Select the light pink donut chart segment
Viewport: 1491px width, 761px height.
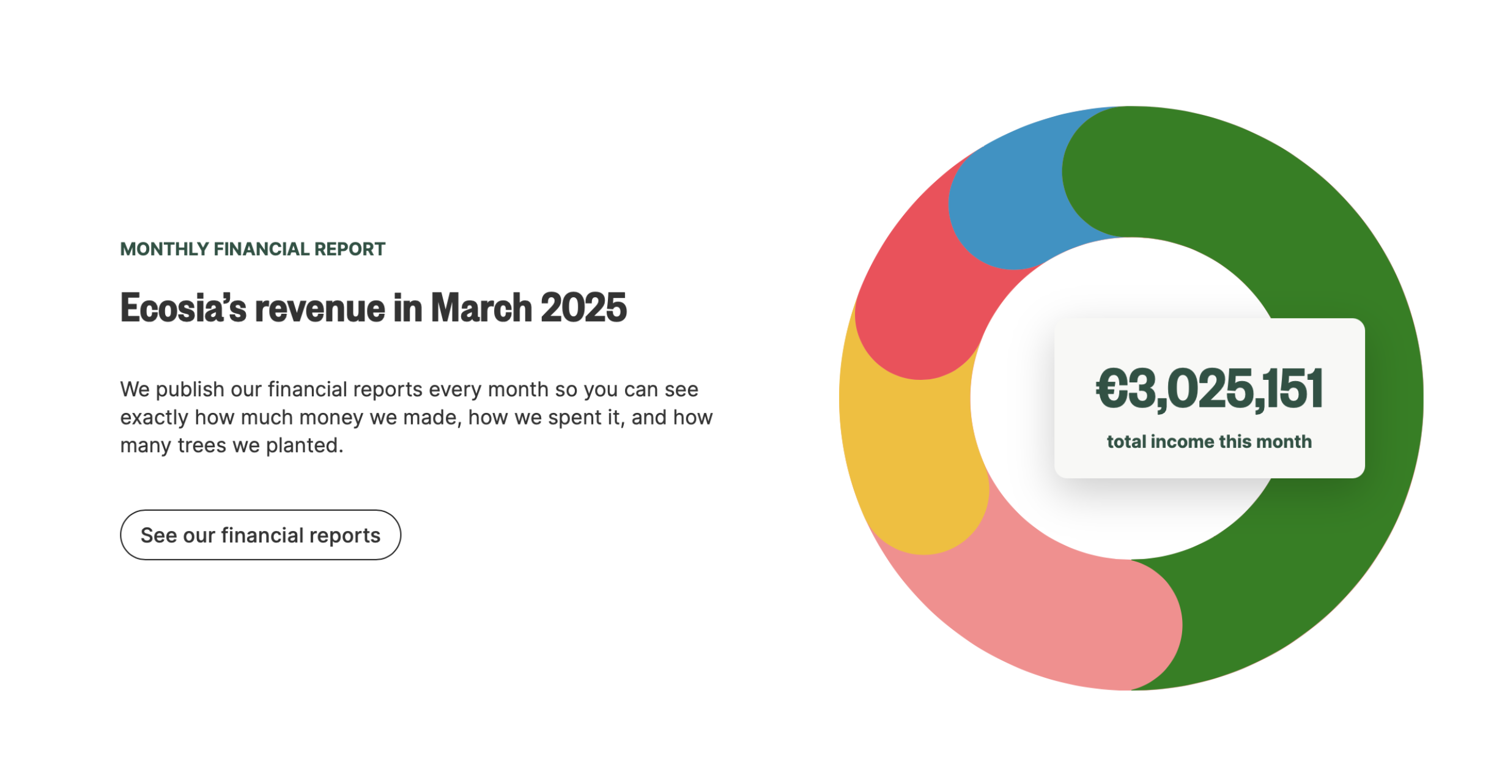(x=1040, y=618)
